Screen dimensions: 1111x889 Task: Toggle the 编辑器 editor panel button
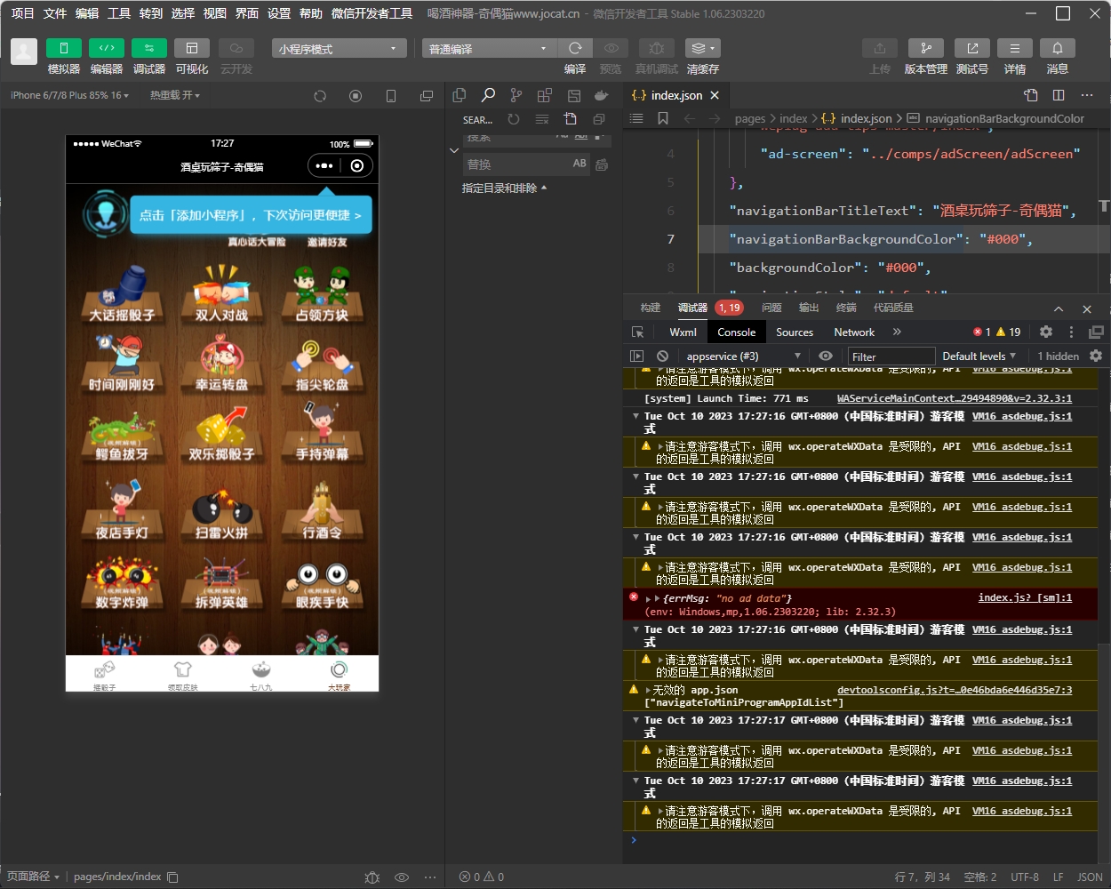click(107, 48)
